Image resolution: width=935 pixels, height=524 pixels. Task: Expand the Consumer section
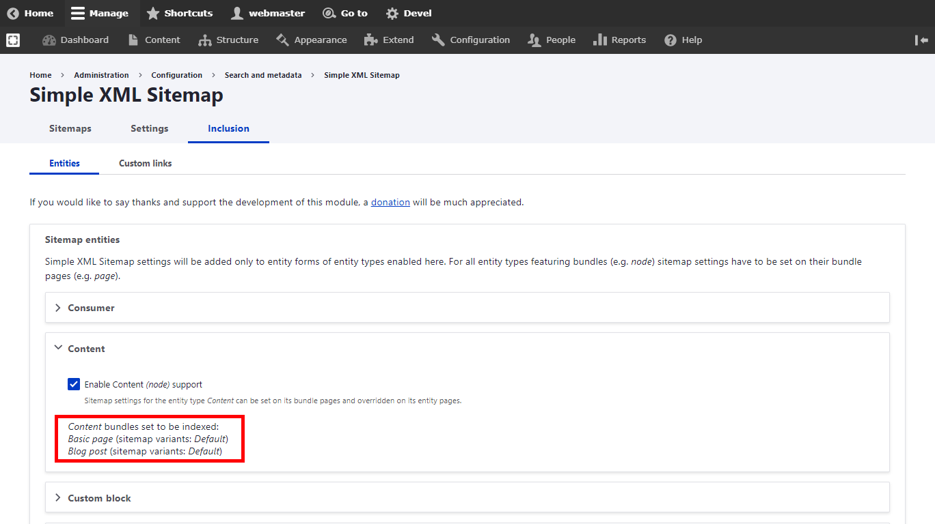tap(91, 308)
